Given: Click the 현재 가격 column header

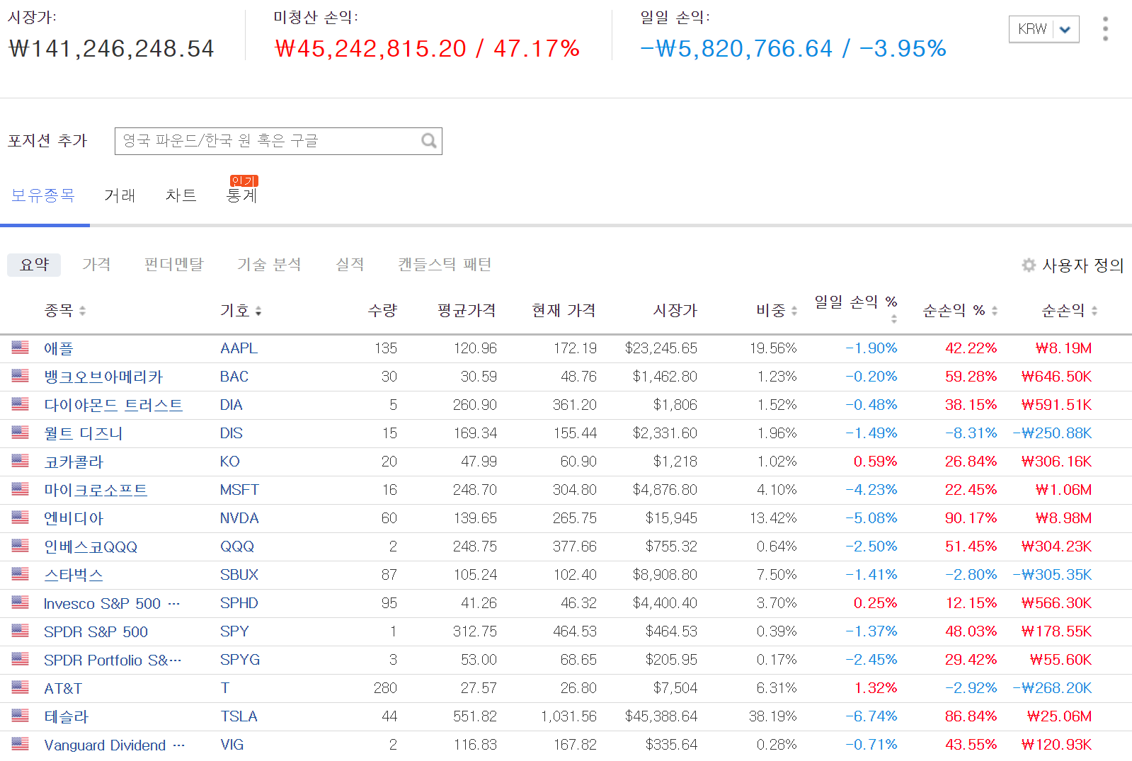Looking at the screenshot, I should (x=564, y=310).
